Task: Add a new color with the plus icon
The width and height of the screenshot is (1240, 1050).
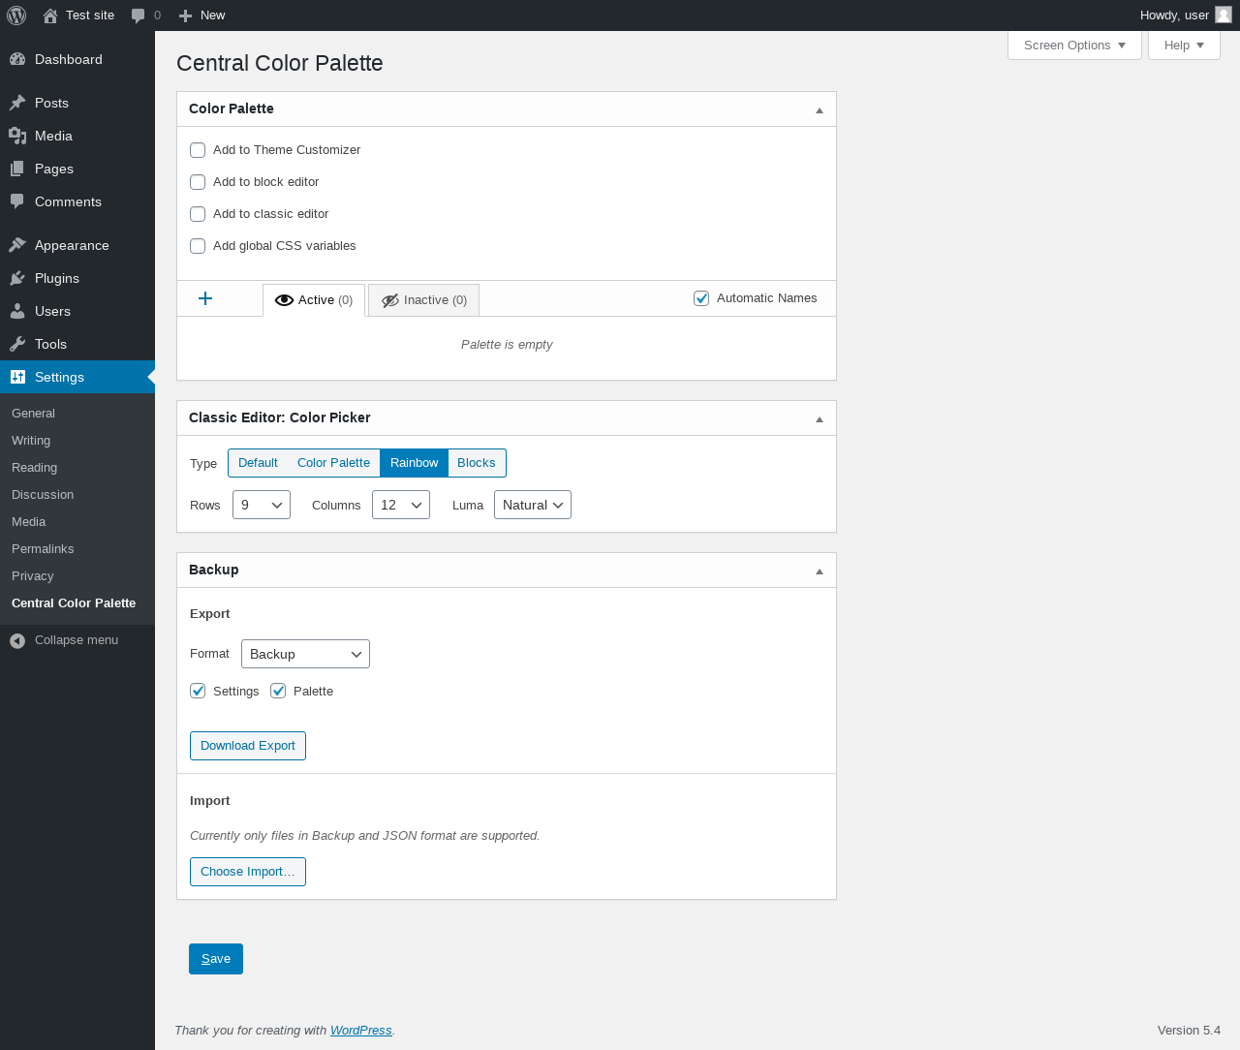Action: pos(205,298)
